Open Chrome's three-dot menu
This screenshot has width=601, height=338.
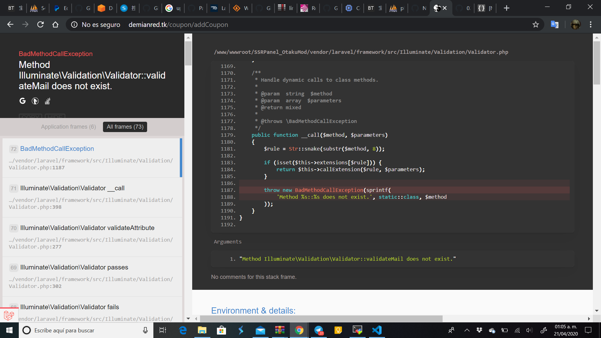pos(591,24)
